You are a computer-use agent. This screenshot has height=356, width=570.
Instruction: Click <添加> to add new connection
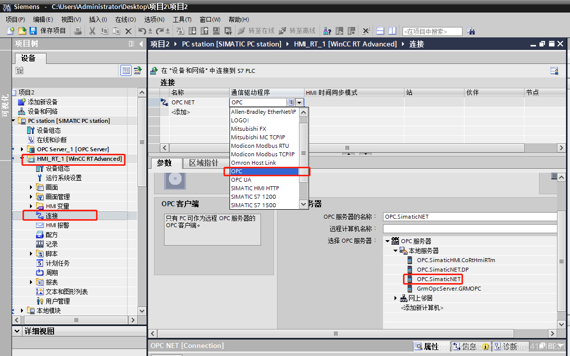coord(180,112)
